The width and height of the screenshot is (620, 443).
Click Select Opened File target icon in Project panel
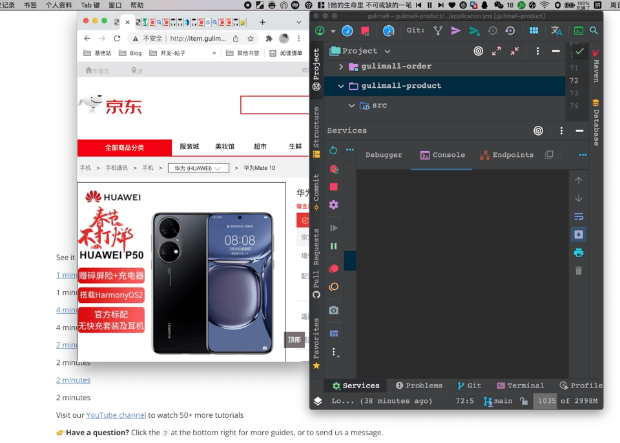pos(479,51)
